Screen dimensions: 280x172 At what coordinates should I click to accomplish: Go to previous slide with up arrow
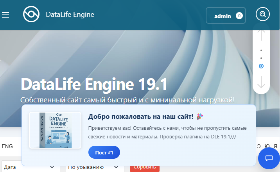261,35
